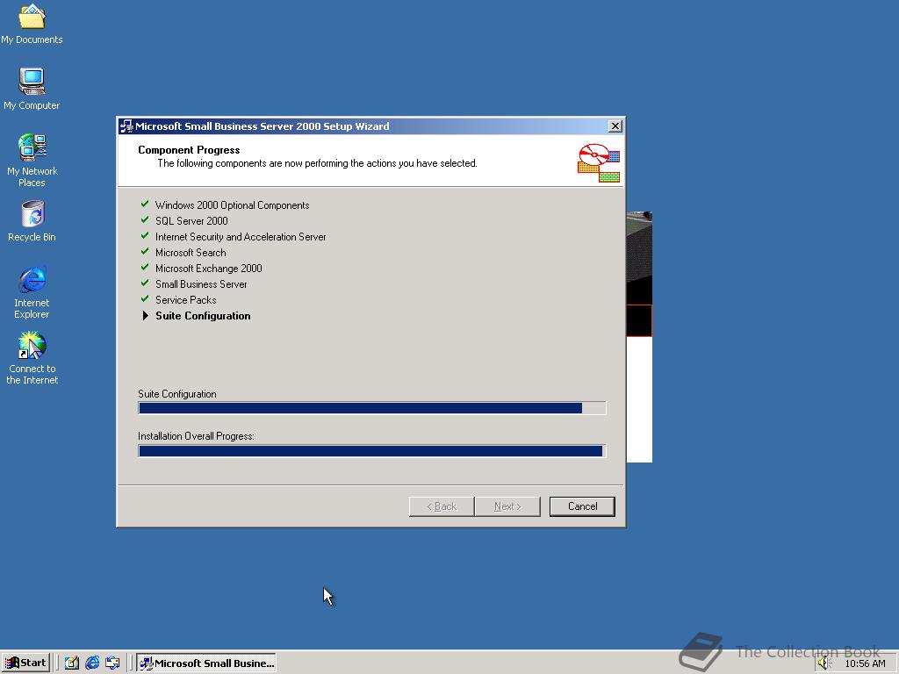The image size is (899, 674).
Task: Select Connect to the Internet shortcut
Action: point(32,358)
